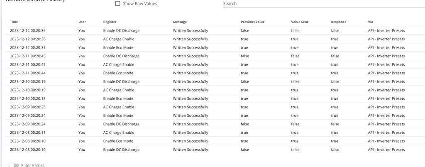Select the 2023-12-11 00:20:44 Eco Mode row
The image size is (425, 167).
coord(28,73)
